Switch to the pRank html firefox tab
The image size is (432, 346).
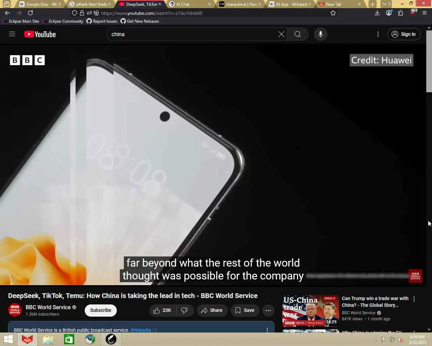point(90,4)
